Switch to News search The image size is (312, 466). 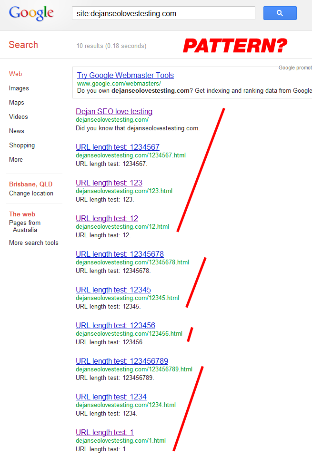pyautogui.click(x=16, y=131)
